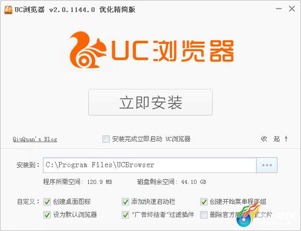Minimize the installer window
The image size is (301, 231).
click(279, 9)
